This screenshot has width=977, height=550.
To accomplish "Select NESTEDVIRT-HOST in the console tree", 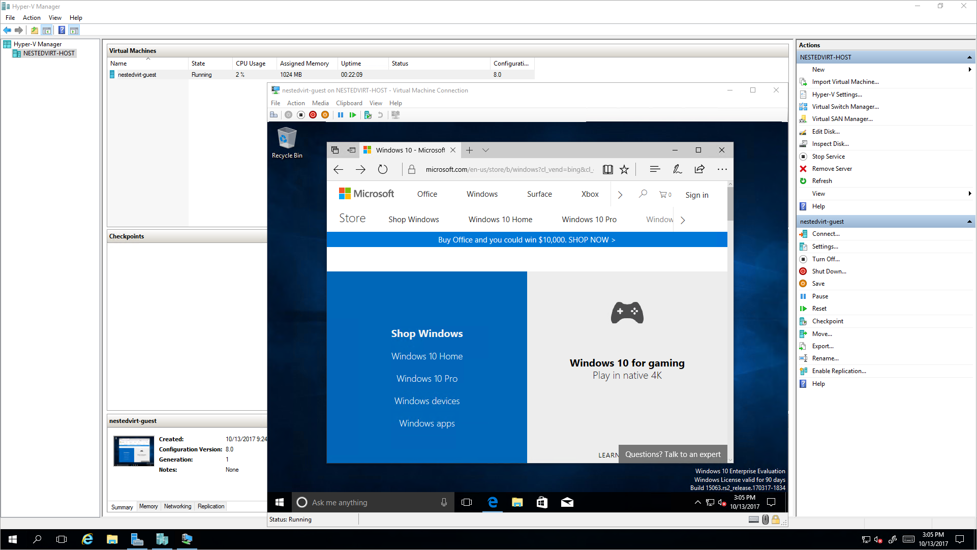I will tap(49, 53).
